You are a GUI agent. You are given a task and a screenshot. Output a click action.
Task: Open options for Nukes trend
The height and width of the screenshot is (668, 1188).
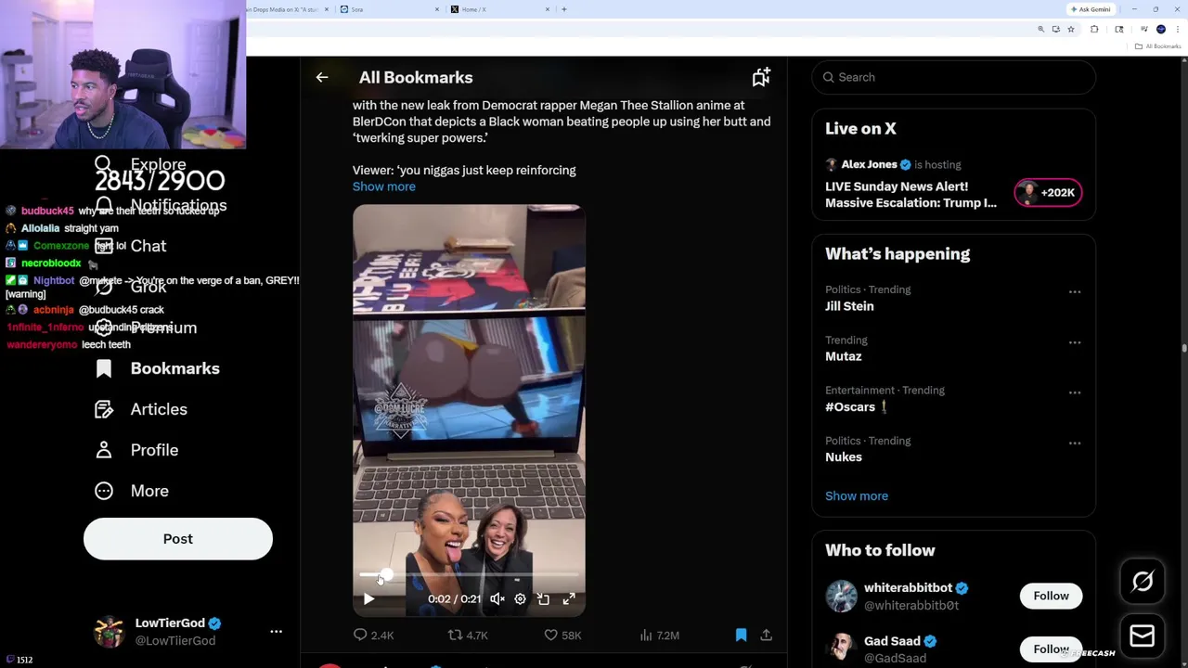(1075, 443)
